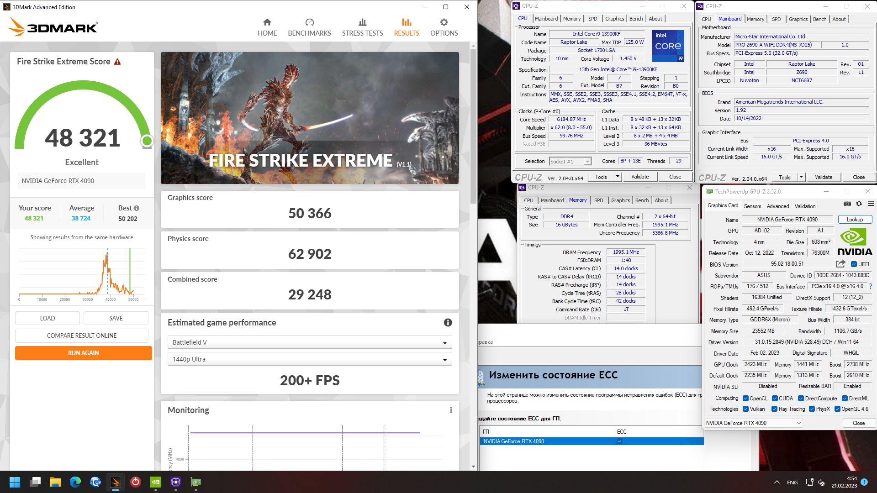Image resolution: width=877 pixels, height=493 pixels.
Task: Click ENG language indicator in taskbar
Action: 792,483
